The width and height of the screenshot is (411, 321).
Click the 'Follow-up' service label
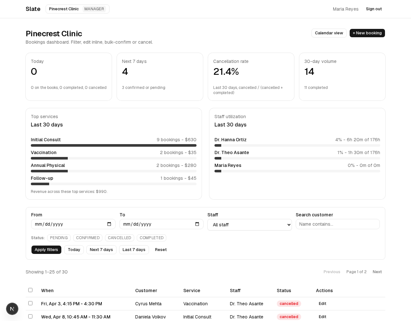42,178
